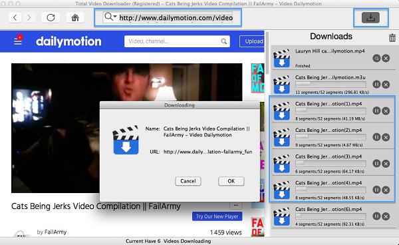
Task: Reload the page with refresh icon
Action: 51,17
